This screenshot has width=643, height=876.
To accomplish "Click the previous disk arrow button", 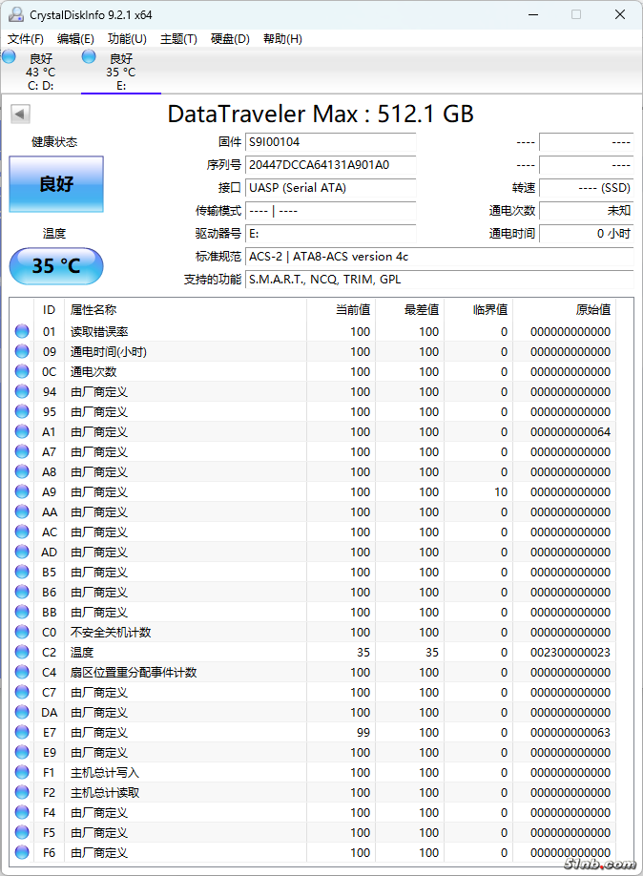I will point(20,115).
